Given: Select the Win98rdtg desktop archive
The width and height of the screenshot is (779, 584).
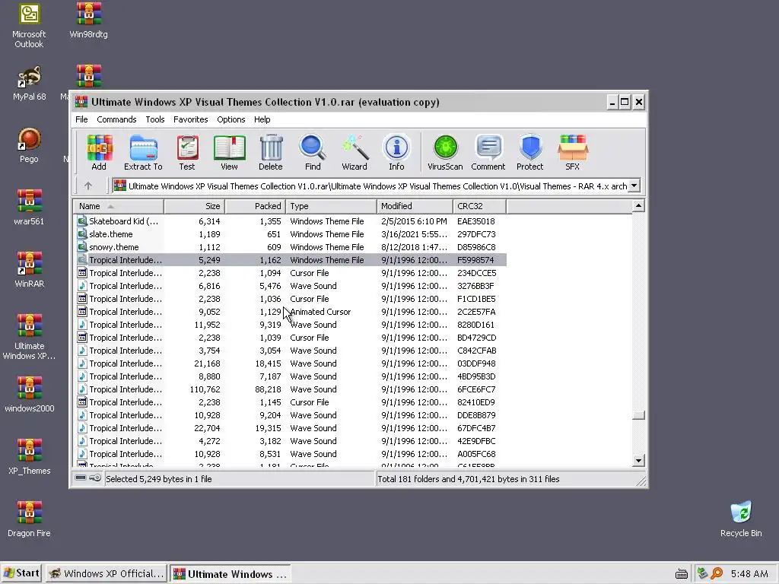Looking at the screenshot, I should point(88,21).
